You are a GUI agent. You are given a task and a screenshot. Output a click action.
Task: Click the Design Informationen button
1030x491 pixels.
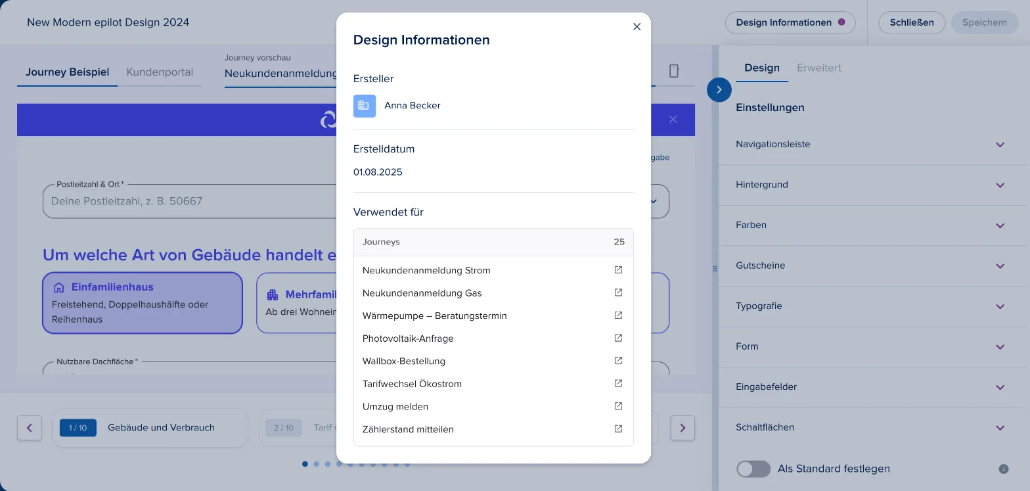[x=790, y=22]
